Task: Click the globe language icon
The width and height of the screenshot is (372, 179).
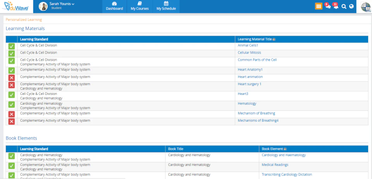Action: click(351, 7)
